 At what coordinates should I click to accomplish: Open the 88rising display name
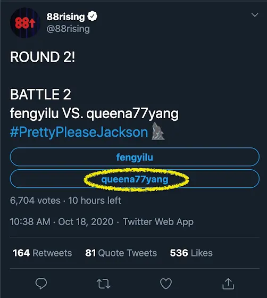coord(65,16)
